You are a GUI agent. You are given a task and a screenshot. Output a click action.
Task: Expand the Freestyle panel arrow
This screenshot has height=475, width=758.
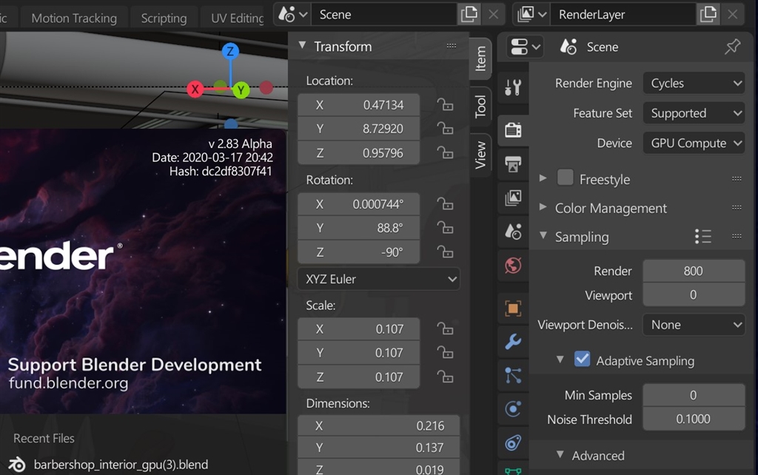click(x=543, y=178)
